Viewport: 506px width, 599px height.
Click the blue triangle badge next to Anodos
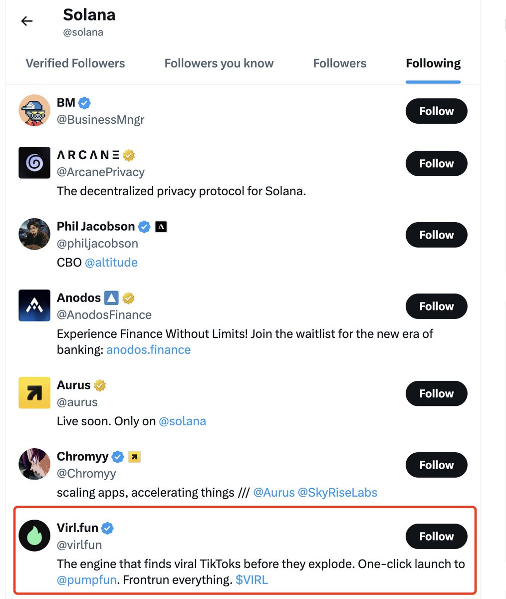point(111,298)
